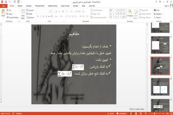Switch to the INSERT tab
173x115 pixels.
20,6
